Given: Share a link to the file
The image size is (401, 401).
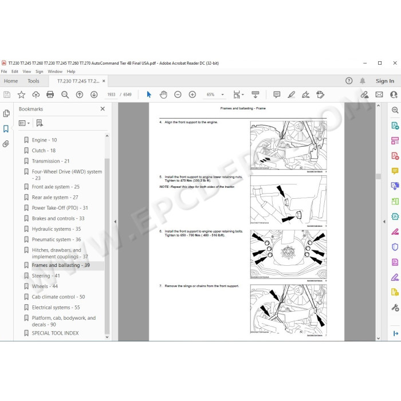Looking at the screenshot, I should point(364,95).
